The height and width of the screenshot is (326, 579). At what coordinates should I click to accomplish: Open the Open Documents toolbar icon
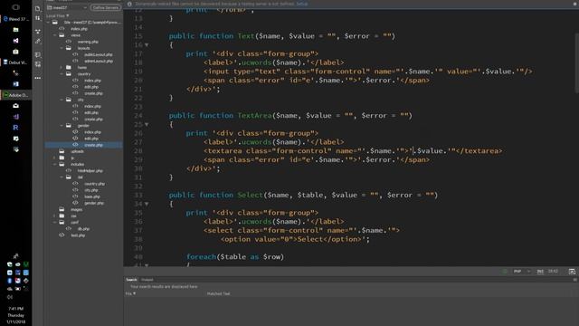[x=38, y=8]
